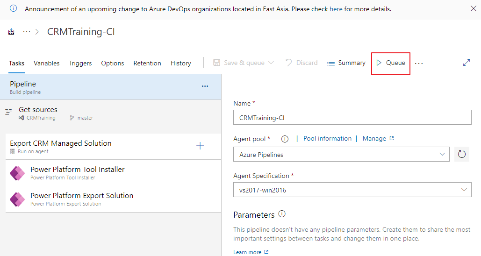Viewport: 481px width, 256px height.
Task: Click the Get sources list icon
Action: (8, 111)
